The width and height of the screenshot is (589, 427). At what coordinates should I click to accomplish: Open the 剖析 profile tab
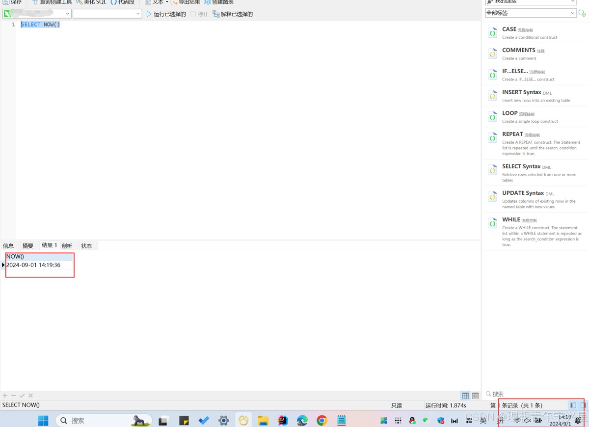pos(67,246)
